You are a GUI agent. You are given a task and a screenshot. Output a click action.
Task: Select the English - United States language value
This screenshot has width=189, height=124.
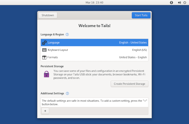(x=133, y=43)
